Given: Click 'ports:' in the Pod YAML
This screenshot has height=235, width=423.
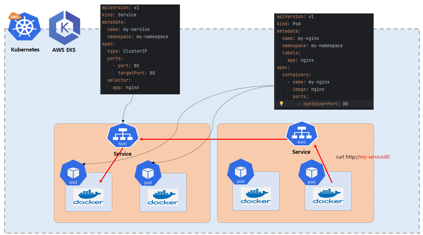Looking at the screenshot, I should 301,97.
